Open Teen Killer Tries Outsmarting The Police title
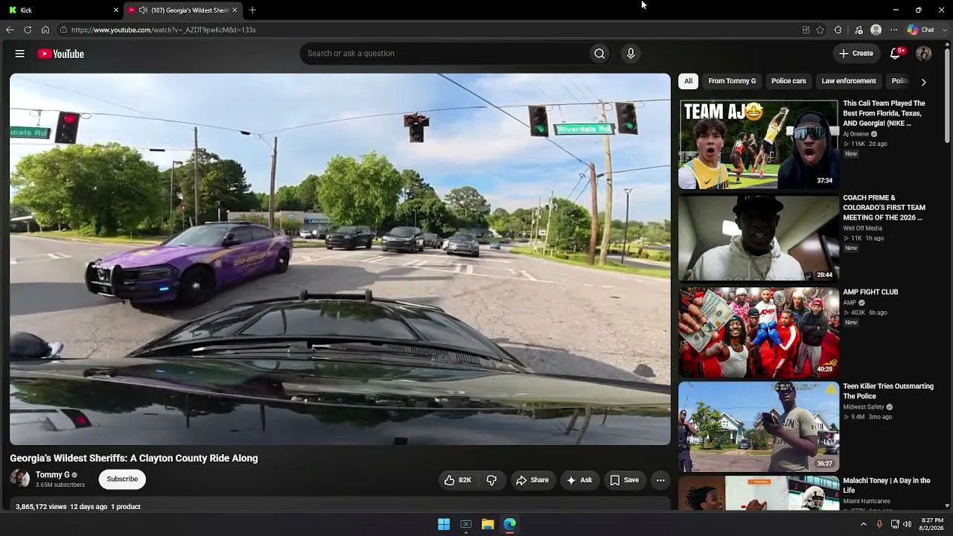This screenshot has height=536, width=953. point(888,392)
